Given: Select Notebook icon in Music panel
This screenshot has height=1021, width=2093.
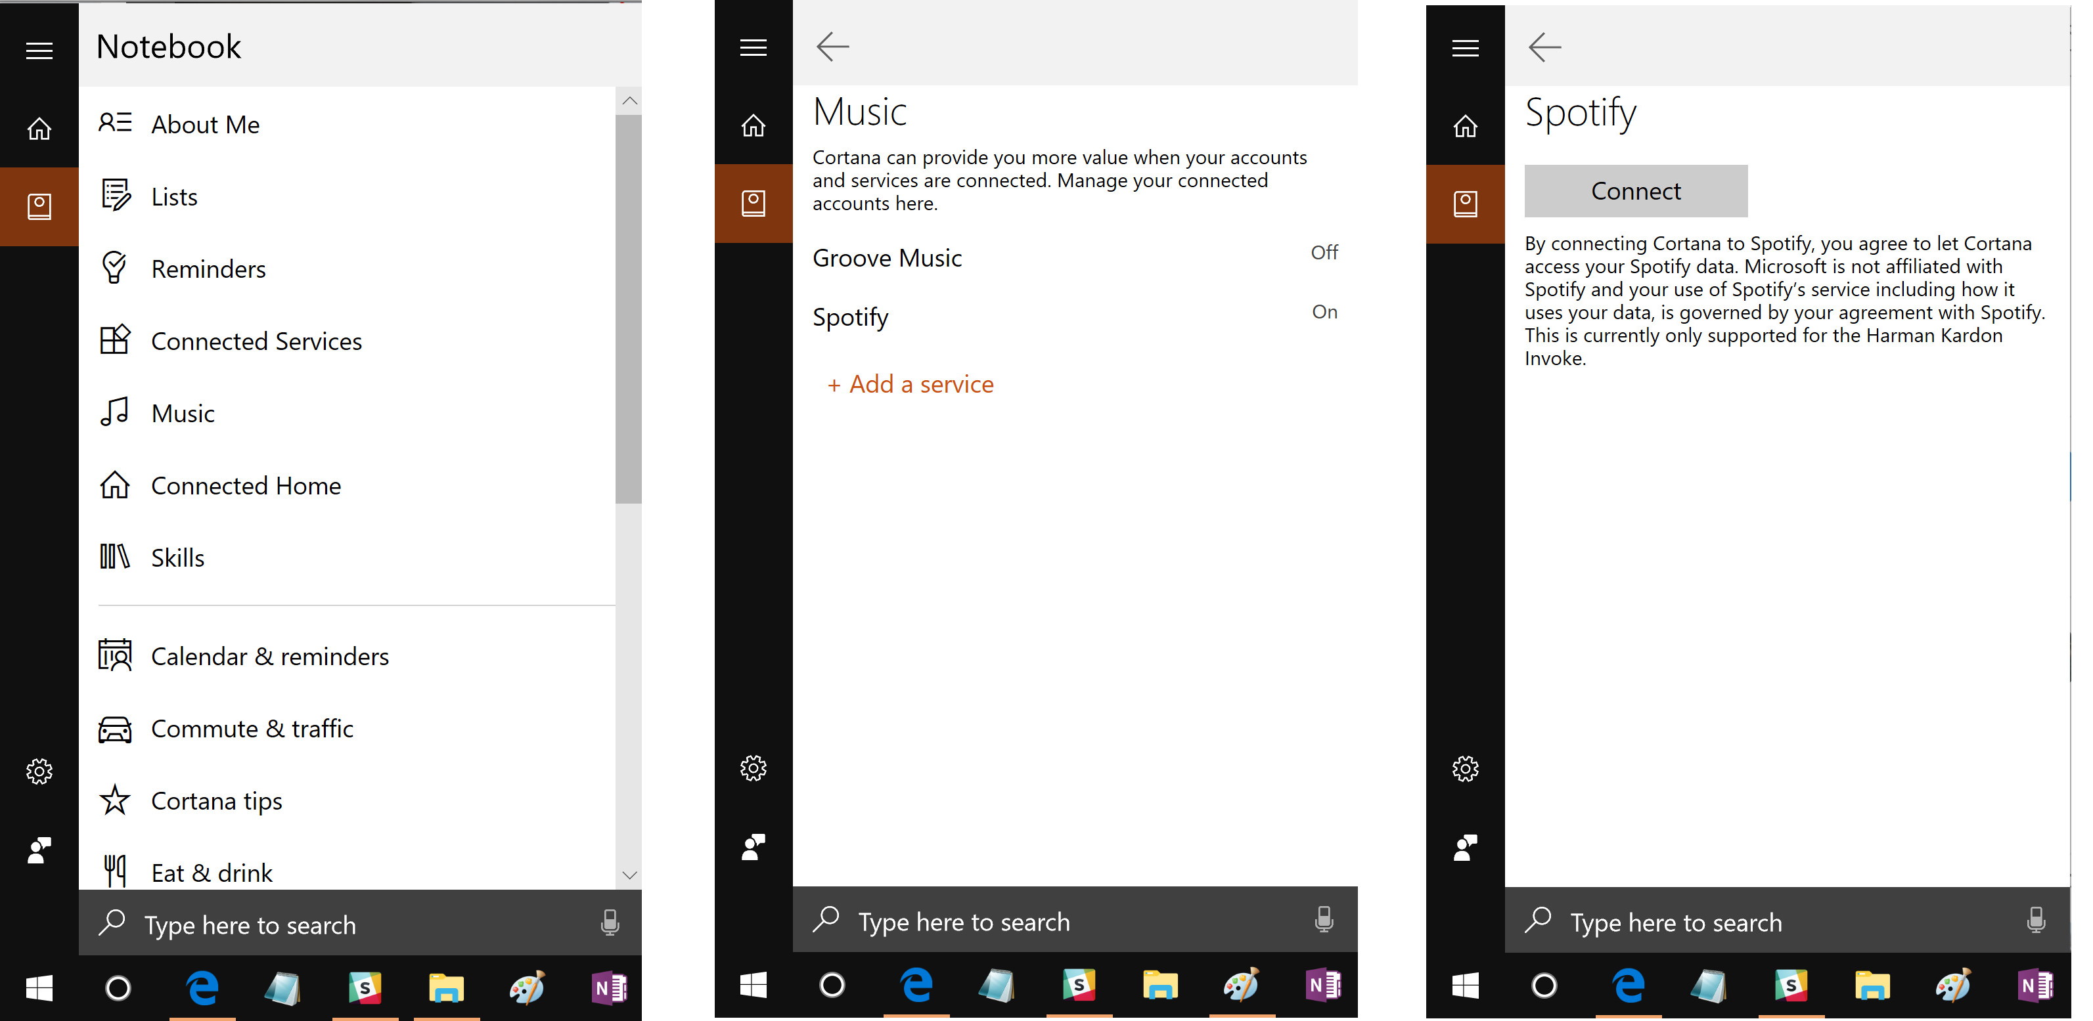Looking at the screenshot, I should pyautogui.click(x=754, y=203).
